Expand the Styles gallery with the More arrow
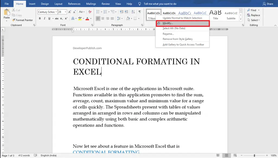This screenshot has width=278, height=158. (x=241, y=19)
